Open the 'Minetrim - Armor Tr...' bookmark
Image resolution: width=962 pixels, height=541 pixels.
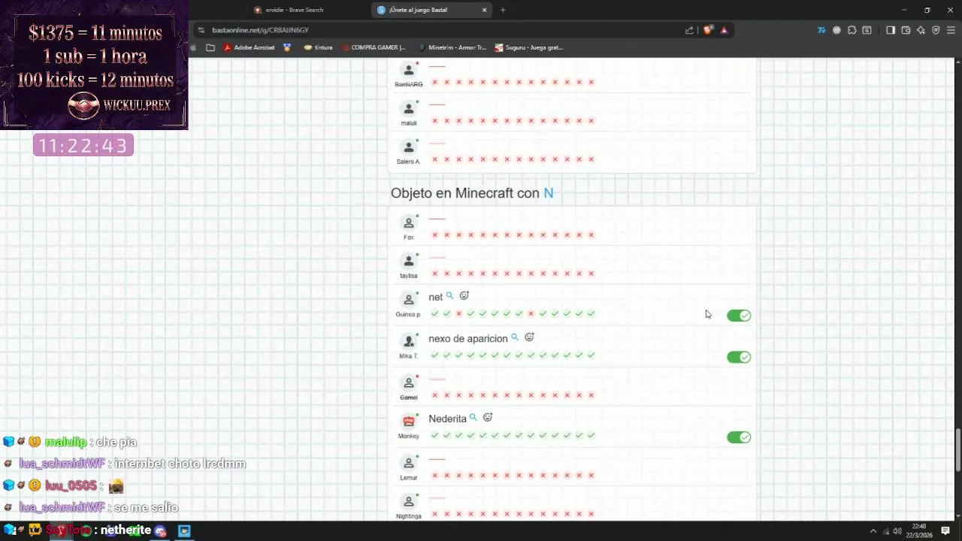(452, 47)
